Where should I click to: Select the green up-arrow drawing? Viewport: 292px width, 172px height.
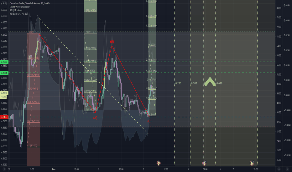(210, 82)
